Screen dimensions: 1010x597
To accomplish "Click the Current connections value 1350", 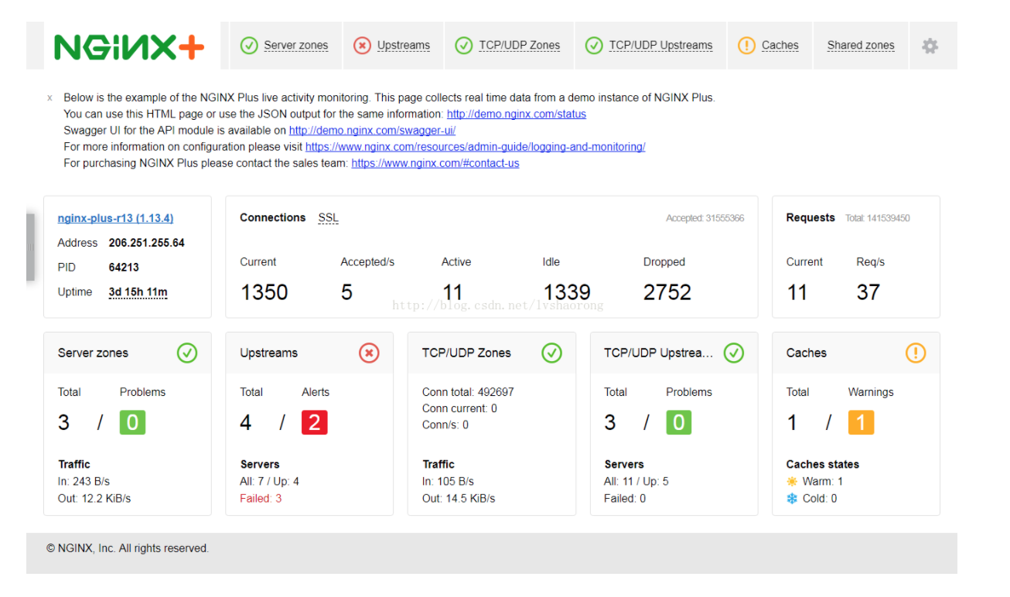I will pyautogui.click(x=264, y=292).
